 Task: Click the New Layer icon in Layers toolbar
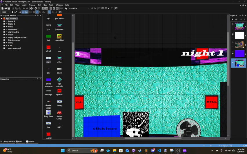point(232,19)
